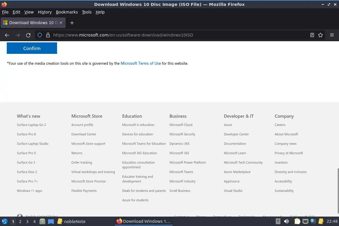Go back using the browser back arrow
Image resolution: width=339 pixels, height=226 pixels.
click(7, 35)
